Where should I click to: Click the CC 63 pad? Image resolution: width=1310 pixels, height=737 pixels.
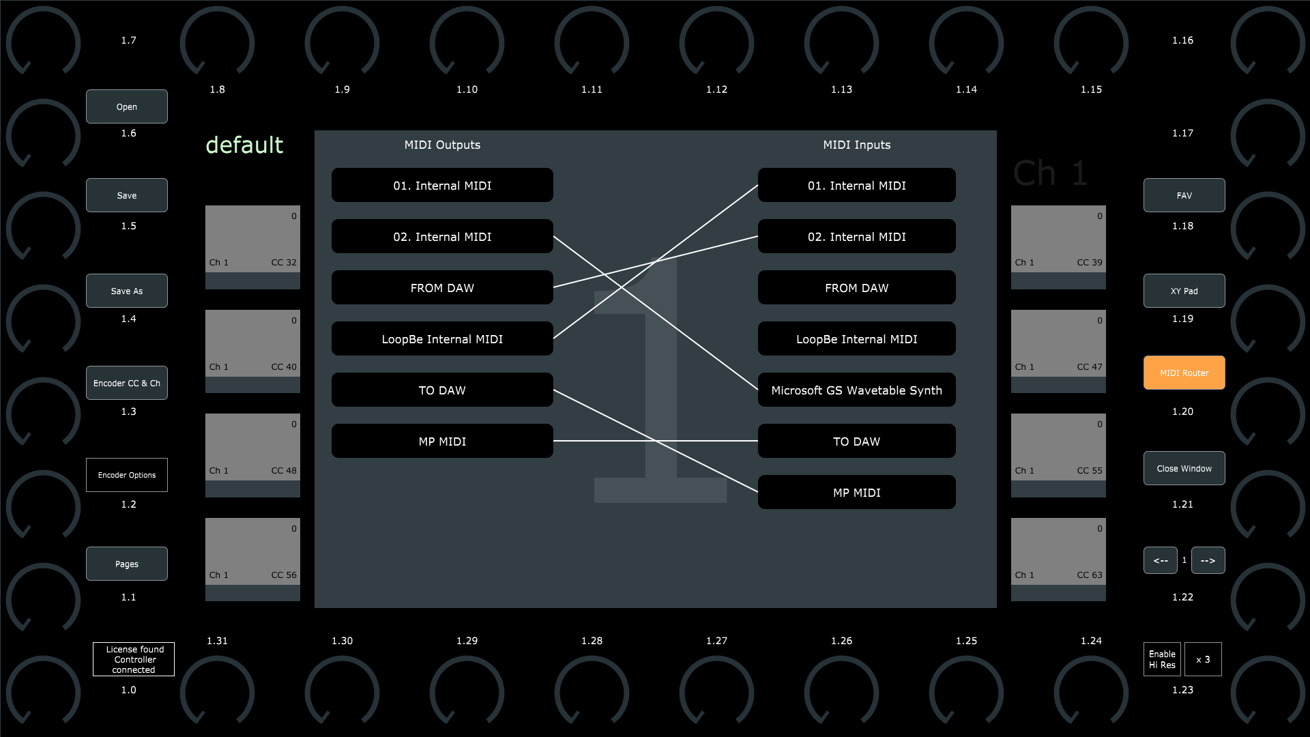[1058, 560]
